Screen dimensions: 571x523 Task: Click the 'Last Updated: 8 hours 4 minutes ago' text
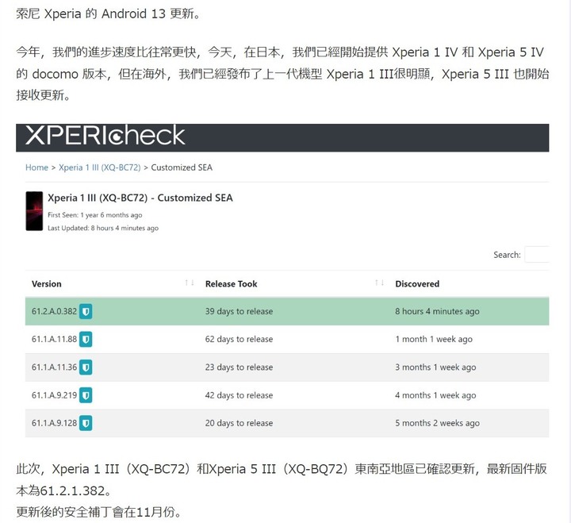(103, 228)
